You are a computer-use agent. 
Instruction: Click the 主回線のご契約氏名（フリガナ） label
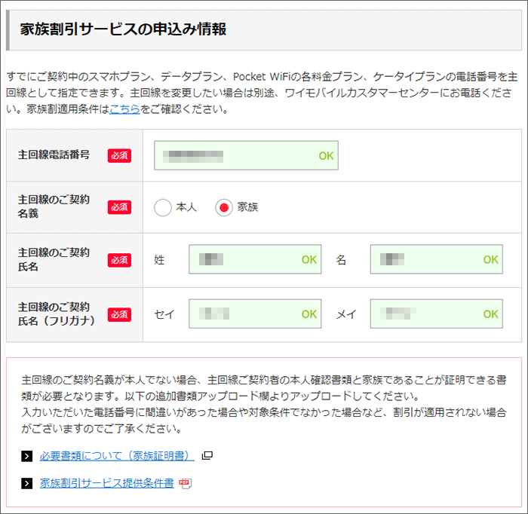(x=57, y=314)
